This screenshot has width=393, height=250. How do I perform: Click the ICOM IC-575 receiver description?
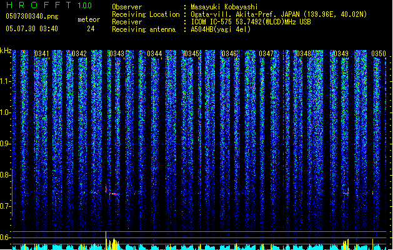pyautogui.click(x=251, y=22)
